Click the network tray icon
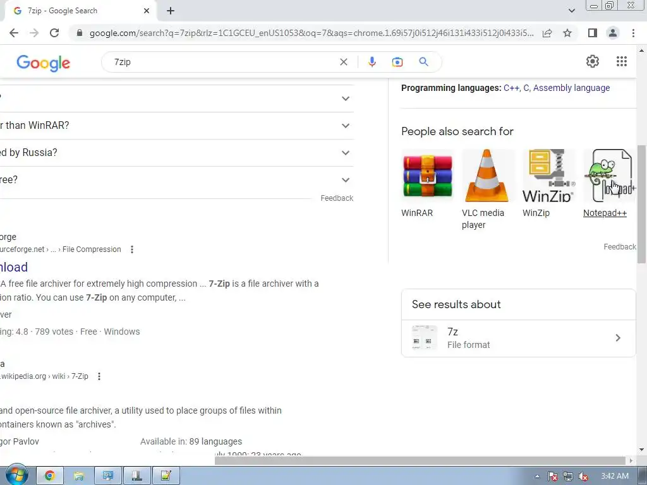Image resolution: width=647 pixels, height=485 pixels. click(x=568, y=476)
